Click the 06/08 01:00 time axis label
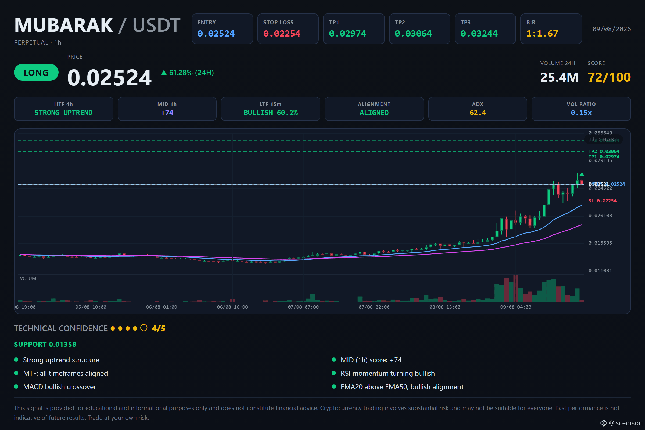 click(162, 307)
